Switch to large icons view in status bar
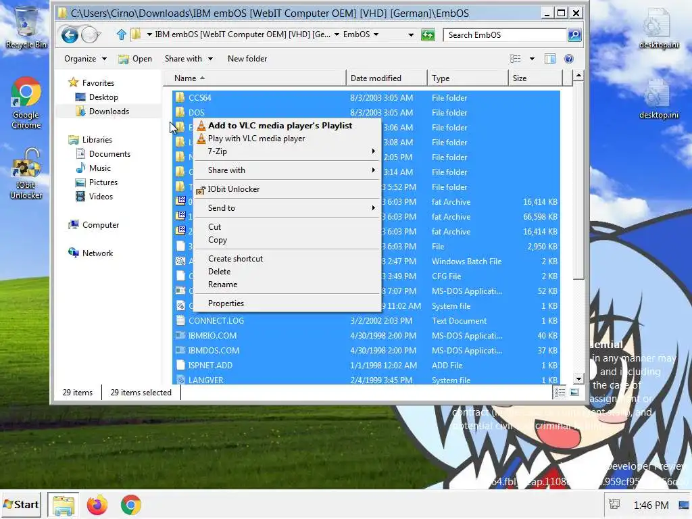The width and height of the screenshot is (692, 519). (574, 393)
